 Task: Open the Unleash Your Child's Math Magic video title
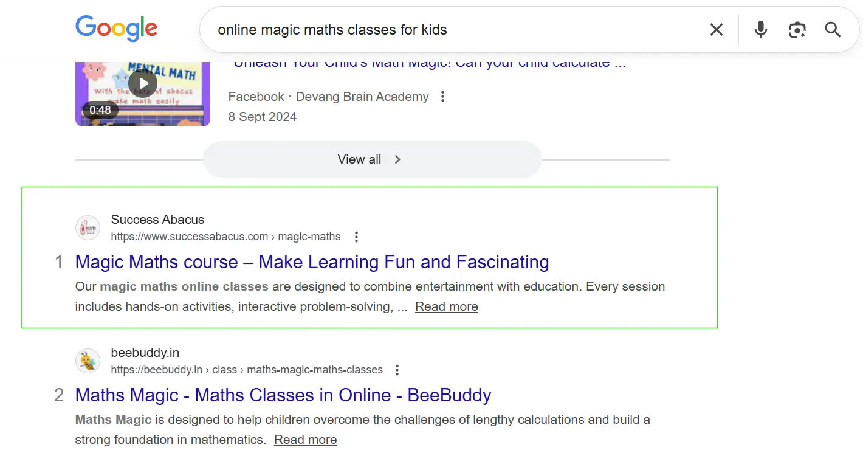[429, 64]
